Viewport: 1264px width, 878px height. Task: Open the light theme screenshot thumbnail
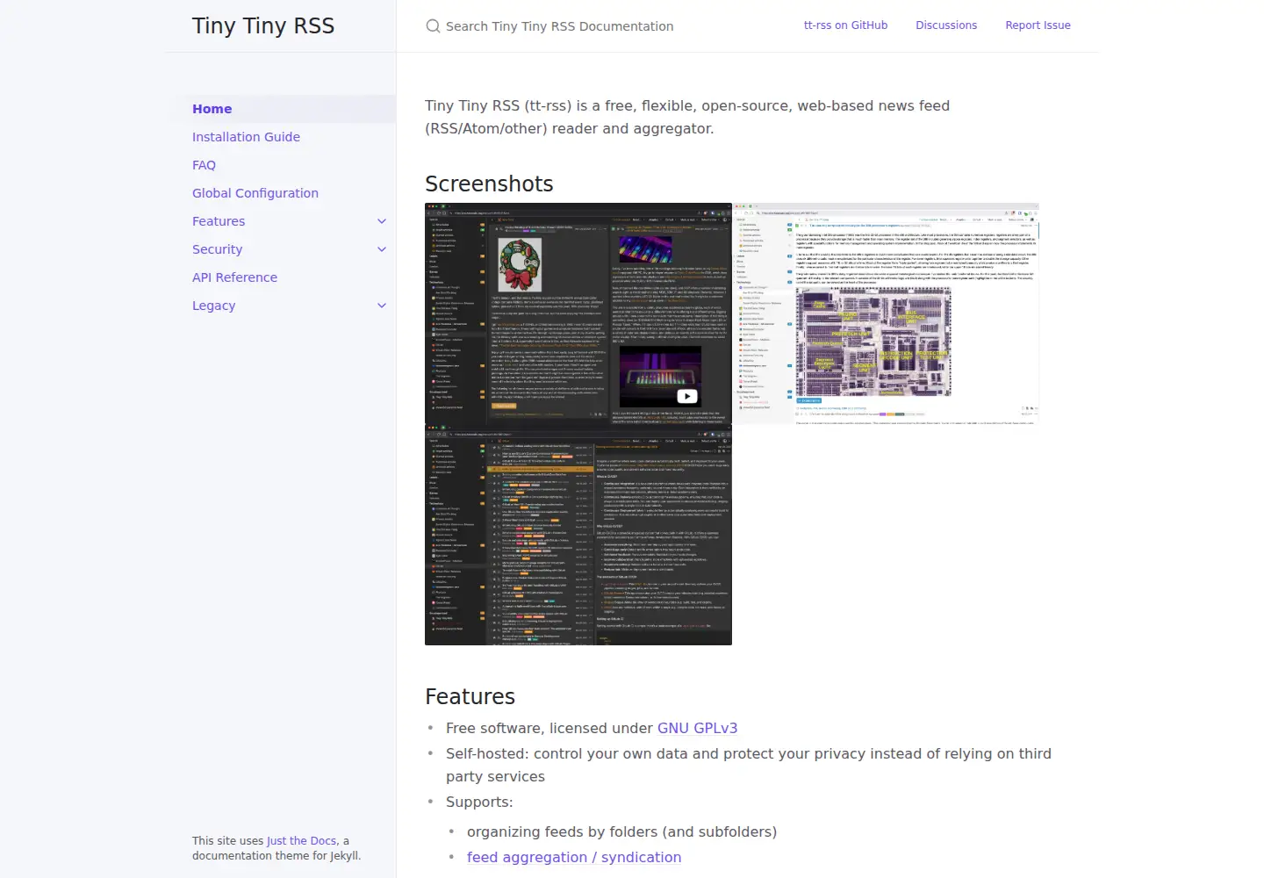click(x=886, y=313)
